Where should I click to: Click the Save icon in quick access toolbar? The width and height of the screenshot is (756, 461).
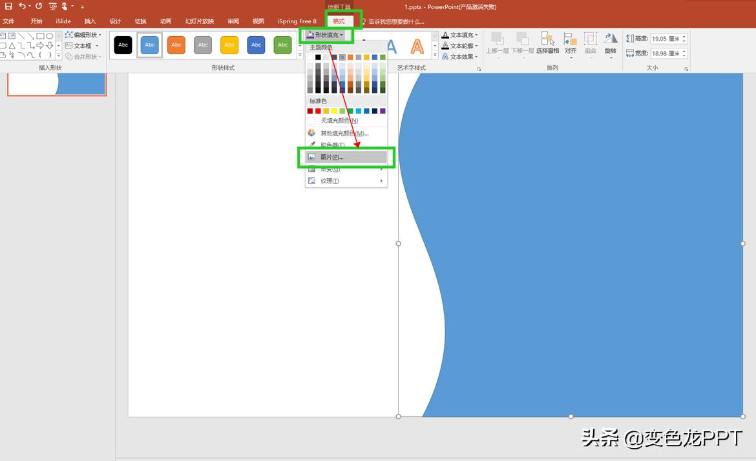click(x=8, y=6)
